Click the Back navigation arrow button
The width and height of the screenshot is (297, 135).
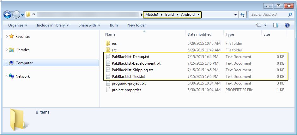coord(8,15)
